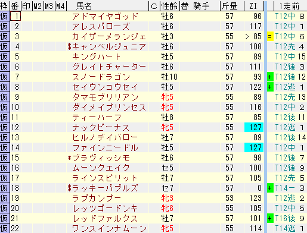This screenshot has height=233, width=307.
Task: Select horse ムーンクエイク
Action: (101, 168)
